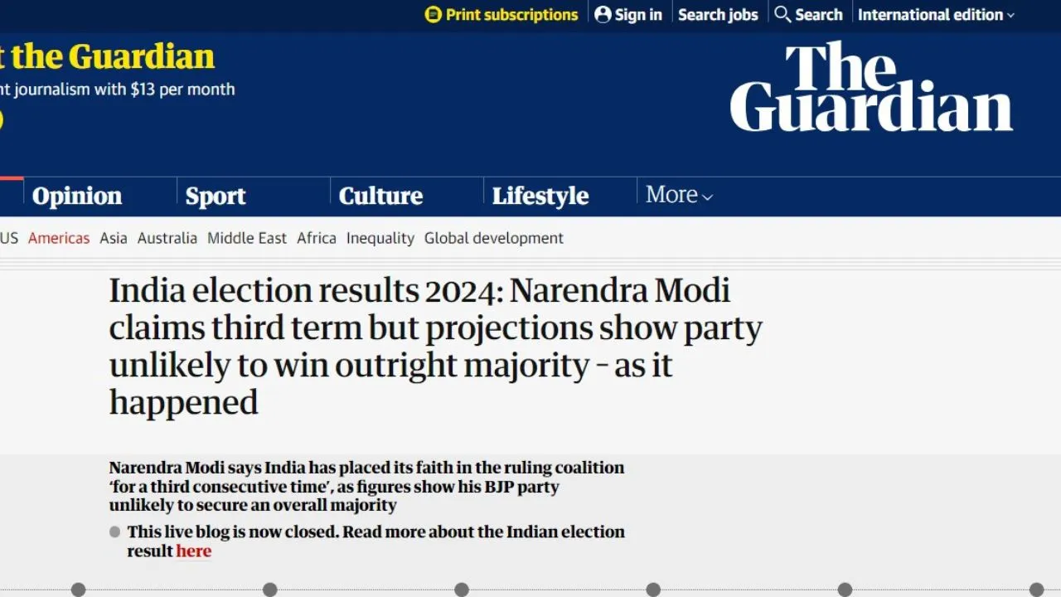
Task: Select the third timeline dot marker
Action: [462, 590]
